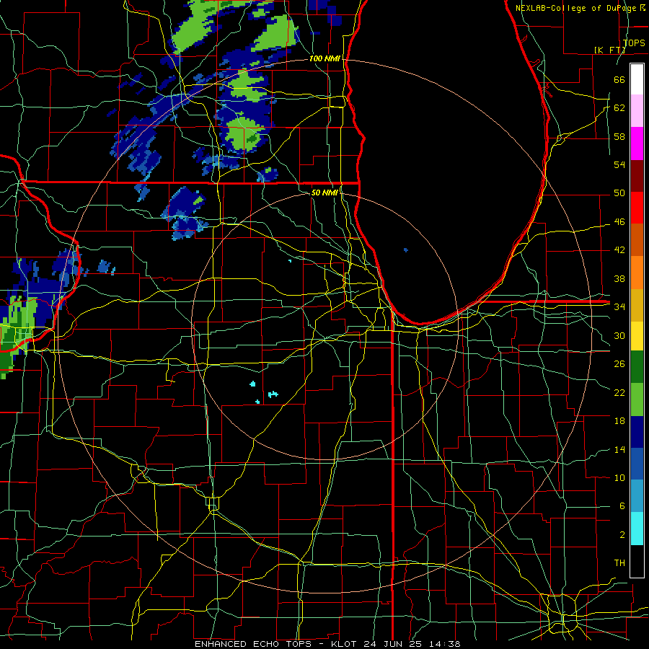Viewport: 649px width, 649px height.
Task: Click the '30' legend value
Action: (x=619, y=335)
